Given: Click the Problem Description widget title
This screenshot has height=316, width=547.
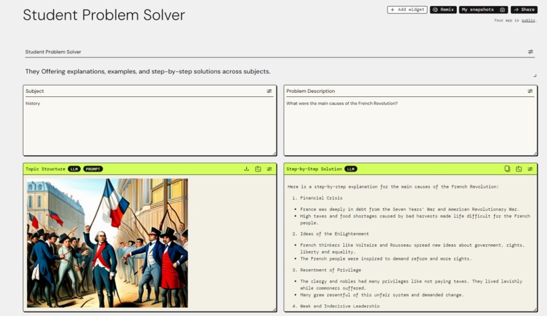Looking at the screenshot, I should coord(310,91).
